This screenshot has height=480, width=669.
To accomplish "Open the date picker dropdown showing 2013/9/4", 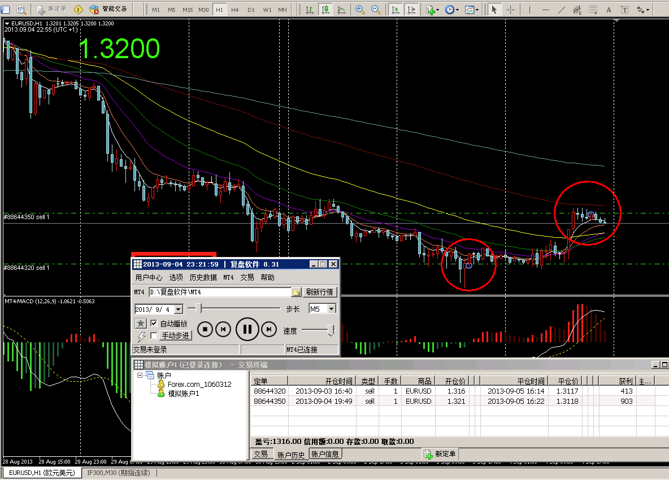I will (179, 309).
